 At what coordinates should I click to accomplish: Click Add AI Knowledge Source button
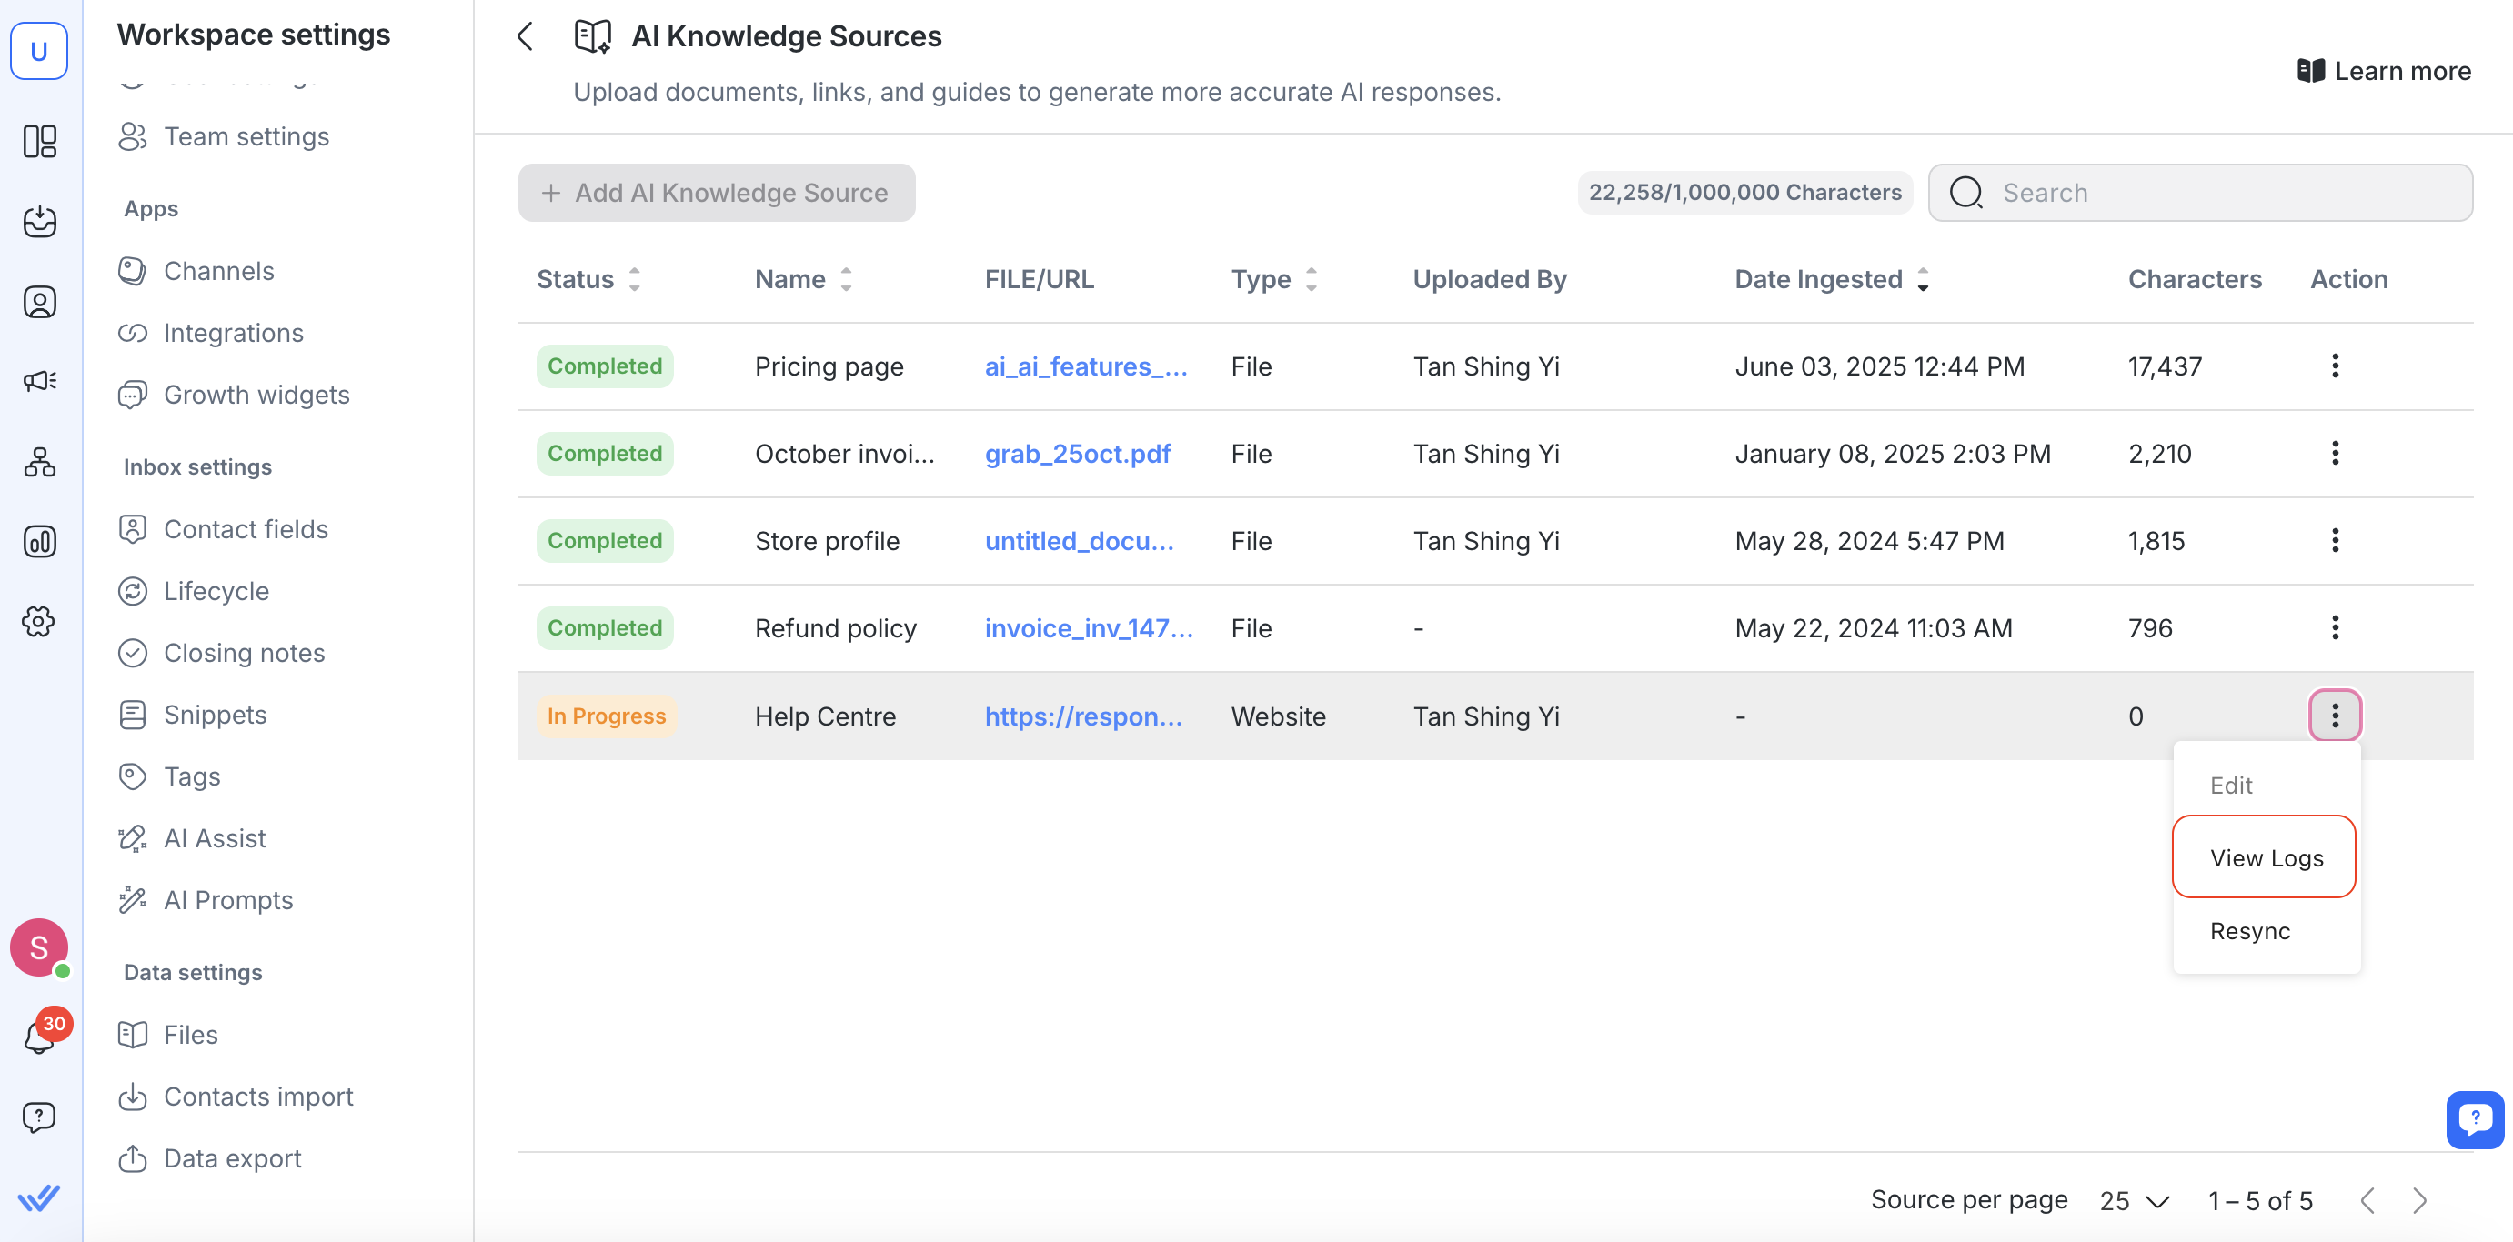(x=716, y=193)
